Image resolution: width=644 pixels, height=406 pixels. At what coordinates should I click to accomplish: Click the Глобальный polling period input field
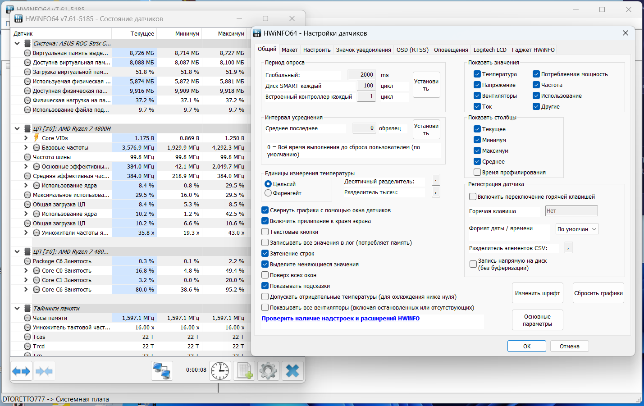pos(361,75)
